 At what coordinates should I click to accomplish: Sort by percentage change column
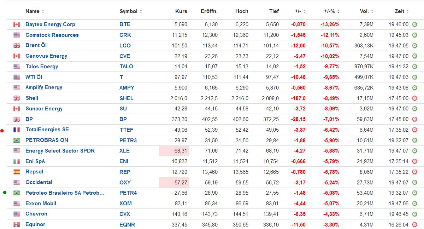(332, 11)
